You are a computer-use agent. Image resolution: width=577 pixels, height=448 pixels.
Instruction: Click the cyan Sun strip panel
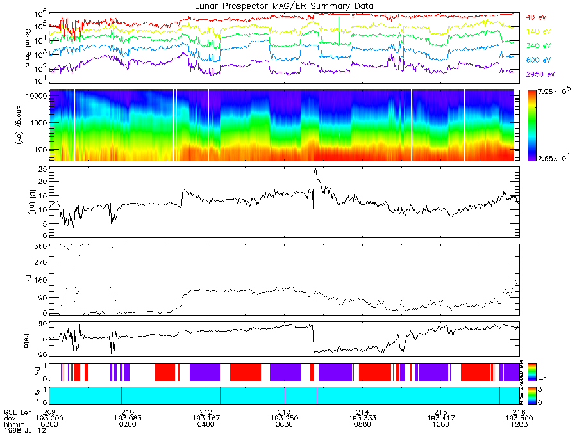click(284, 396)
